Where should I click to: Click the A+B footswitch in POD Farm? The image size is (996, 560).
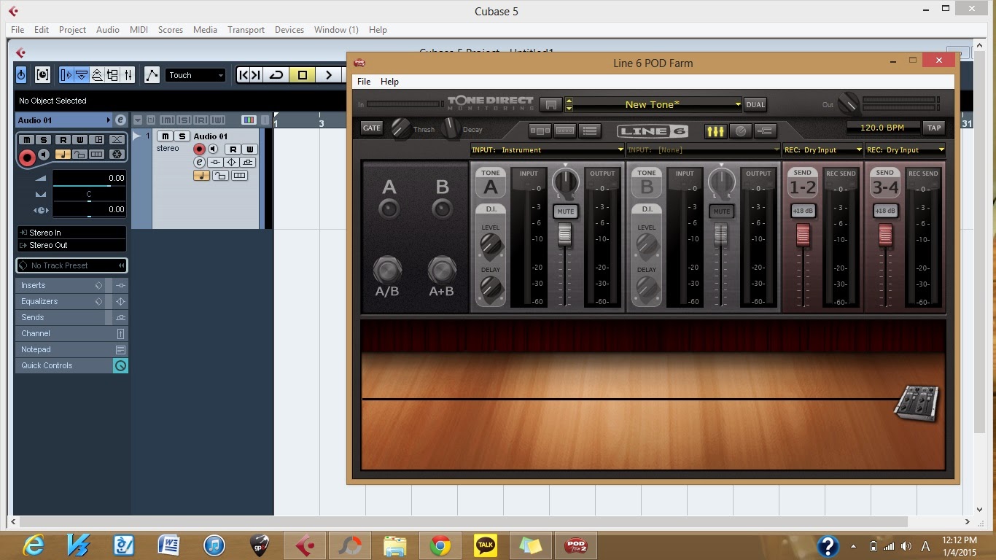tap(442, 271)
